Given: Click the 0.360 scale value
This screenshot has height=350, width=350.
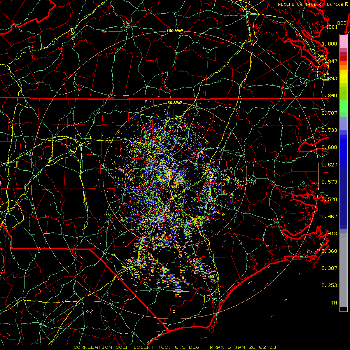Looking at the screenshot, I should (329, 251).
